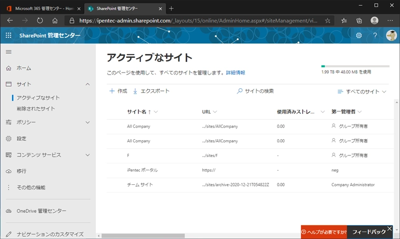Close the SharePoint 管理センター tab
This screenshot has width=400, height=239.
[x=160, y=8]
